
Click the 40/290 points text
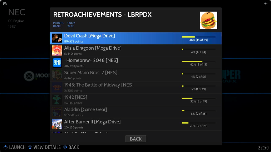coord(74,66)
